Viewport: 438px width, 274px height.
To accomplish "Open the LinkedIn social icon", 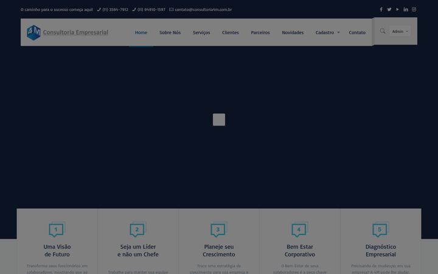I will [x=406, y=10].
